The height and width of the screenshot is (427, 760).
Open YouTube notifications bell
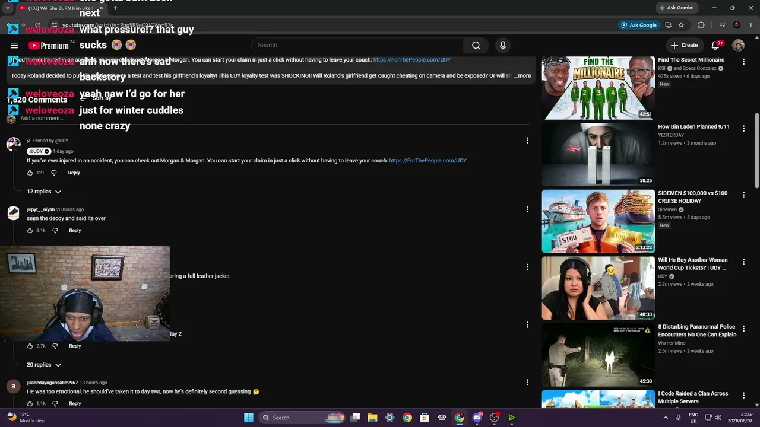[717, 46]
